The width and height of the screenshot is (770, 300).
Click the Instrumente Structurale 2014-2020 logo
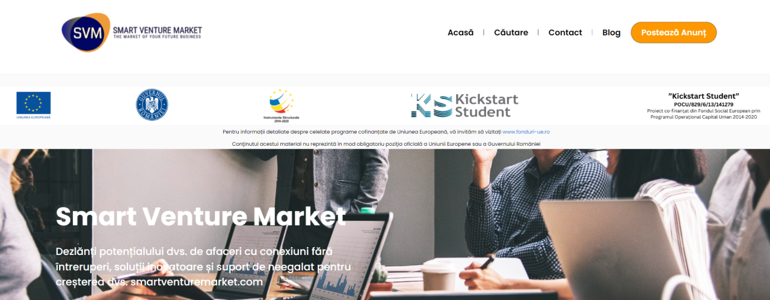(281, 106)
